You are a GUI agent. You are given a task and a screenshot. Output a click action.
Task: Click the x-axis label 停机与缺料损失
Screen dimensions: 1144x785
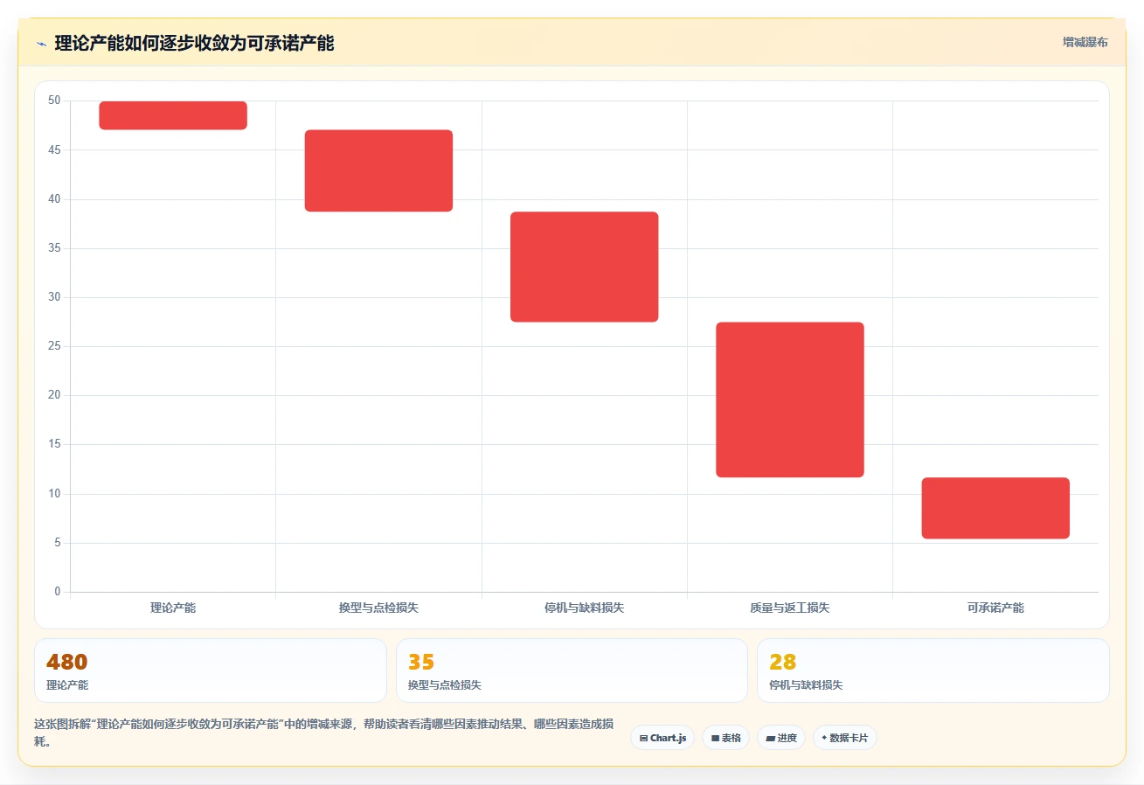point(585,608)
